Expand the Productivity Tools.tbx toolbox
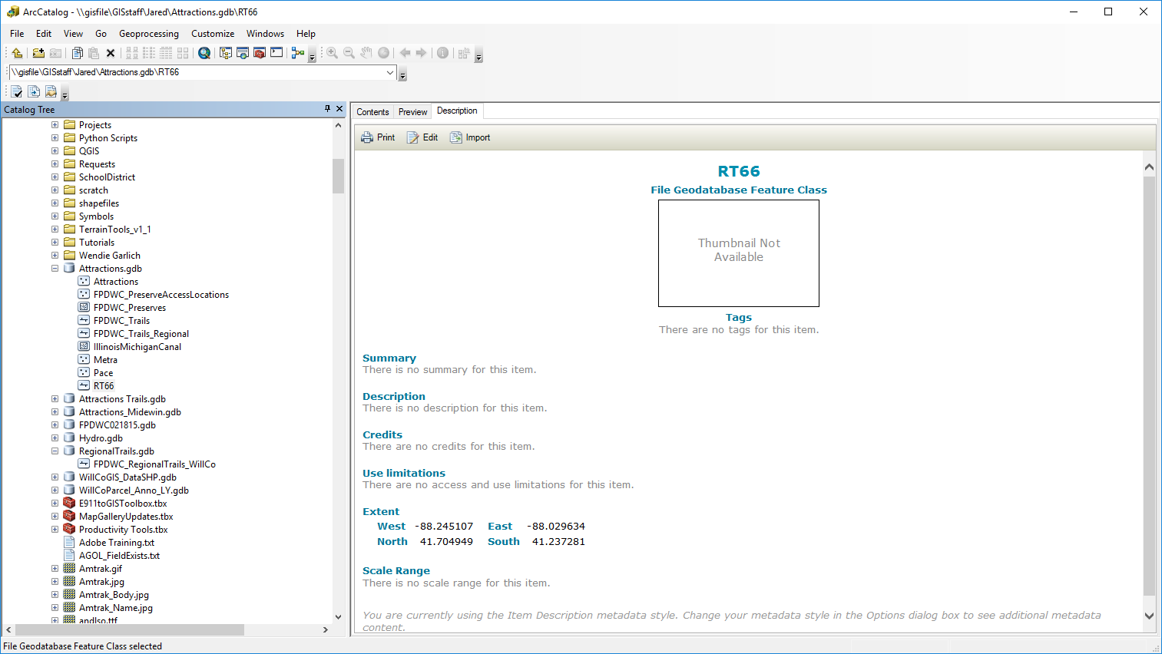The height and width of the screenshot is (654, 1162). tap(55, 530)
